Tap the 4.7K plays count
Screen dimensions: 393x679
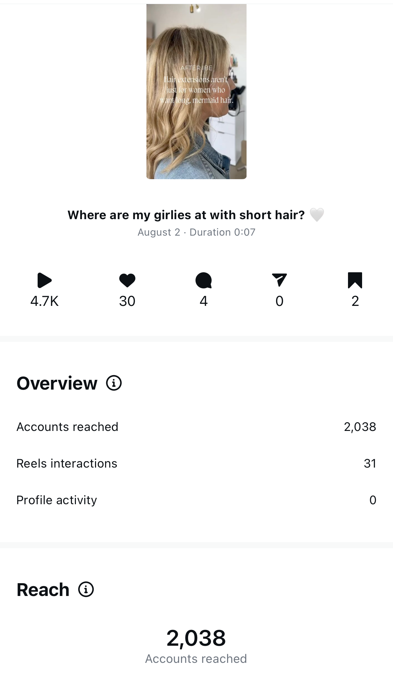[44, 301]
